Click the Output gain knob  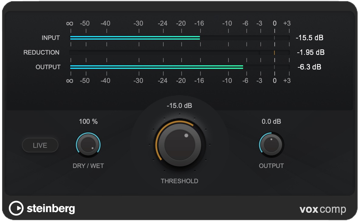coord(271,144)
